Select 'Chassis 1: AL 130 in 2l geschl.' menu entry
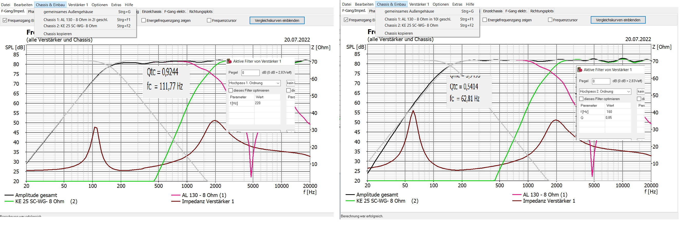Image resolution: width=694 pixels, height=235 pixels. pos(76,20)
